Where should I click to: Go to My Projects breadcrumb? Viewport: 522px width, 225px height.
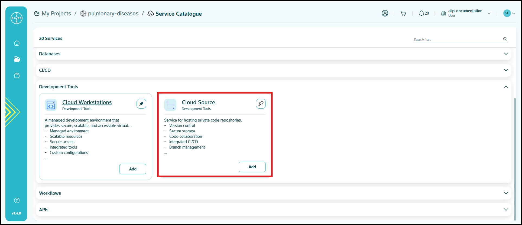56,14
